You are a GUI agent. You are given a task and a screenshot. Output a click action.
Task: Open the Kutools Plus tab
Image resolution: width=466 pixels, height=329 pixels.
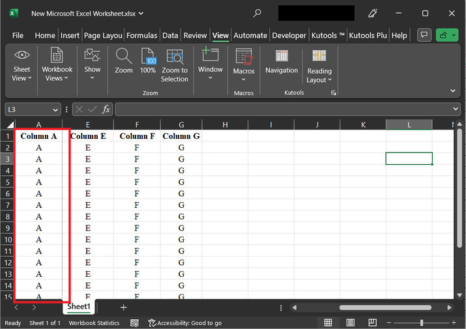[368, 35]
